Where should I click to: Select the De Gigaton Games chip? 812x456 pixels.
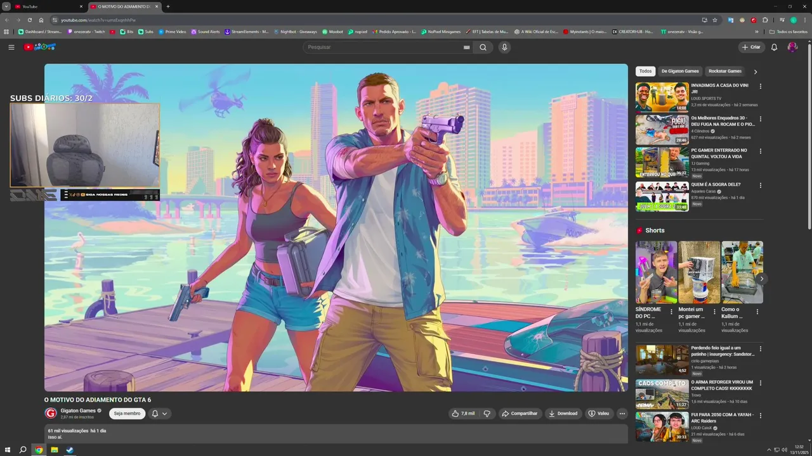[x=680, y=72]
